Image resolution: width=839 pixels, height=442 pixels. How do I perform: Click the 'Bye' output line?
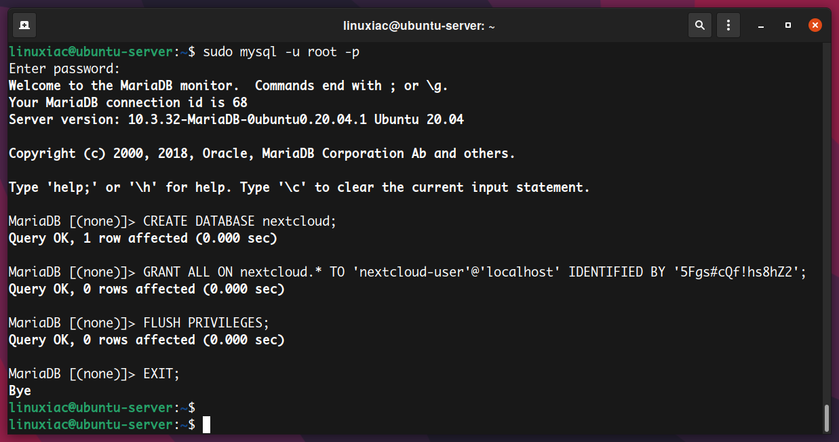click(20, 390)
